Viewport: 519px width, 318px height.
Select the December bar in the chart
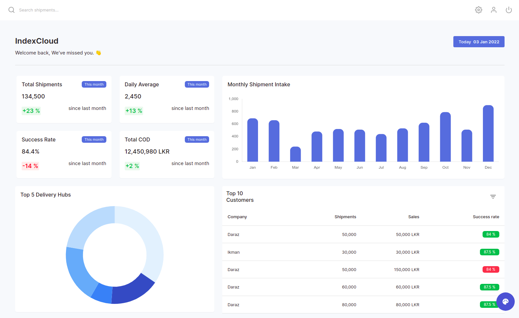pyautogui.click(x=488, y=134)
